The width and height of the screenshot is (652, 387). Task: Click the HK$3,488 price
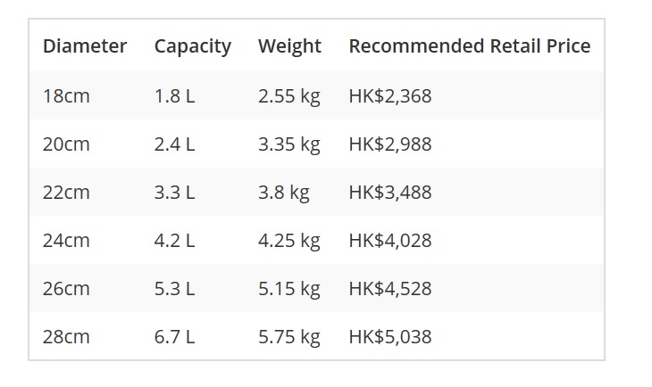point(390,193)
